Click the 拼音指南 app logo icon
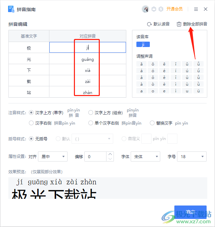The height and width of the screenshot is (227, 215). (x=11, y=9)
